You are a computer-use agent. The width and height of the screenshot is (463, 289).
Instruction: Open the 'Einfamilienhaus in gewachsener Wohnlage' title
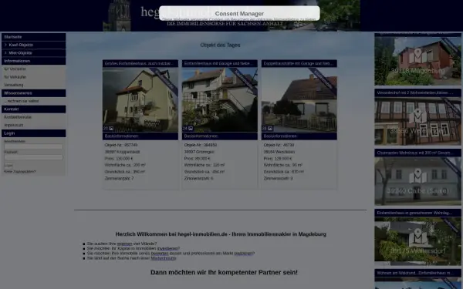click(417, 213)
